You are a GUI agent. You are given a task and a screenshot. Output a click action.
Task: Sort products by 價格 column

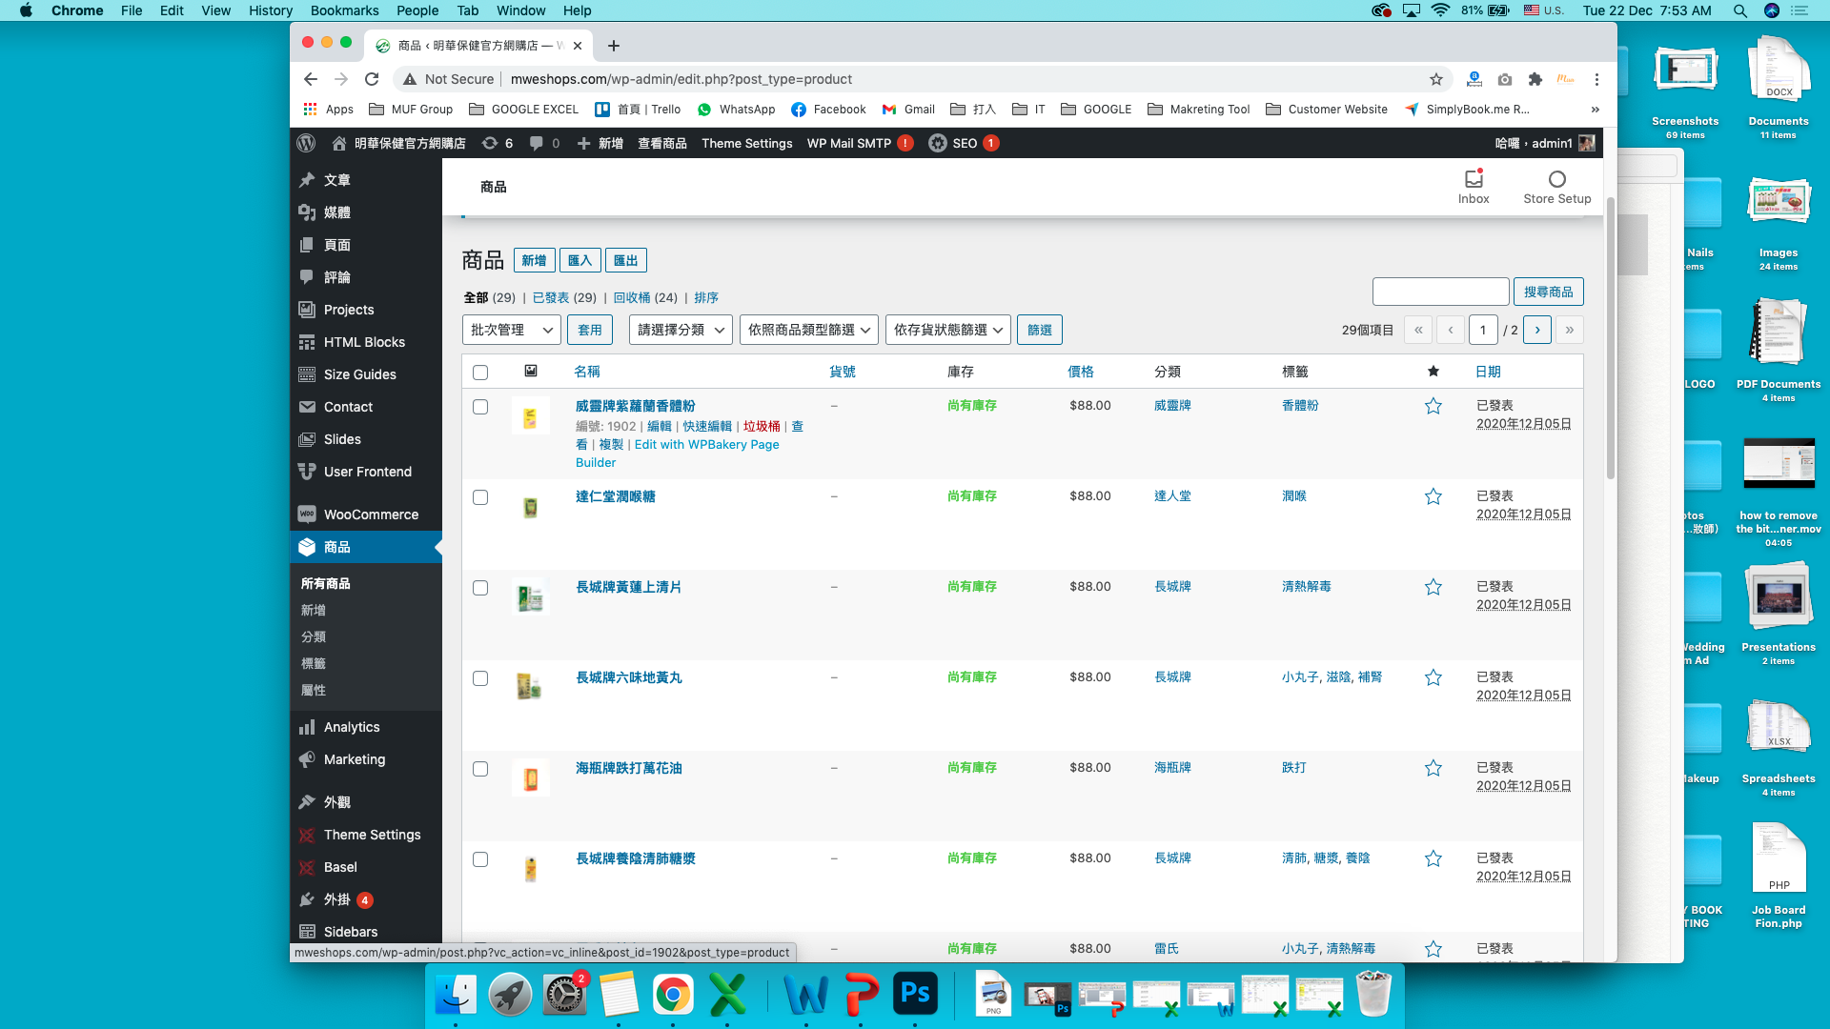1081,372
